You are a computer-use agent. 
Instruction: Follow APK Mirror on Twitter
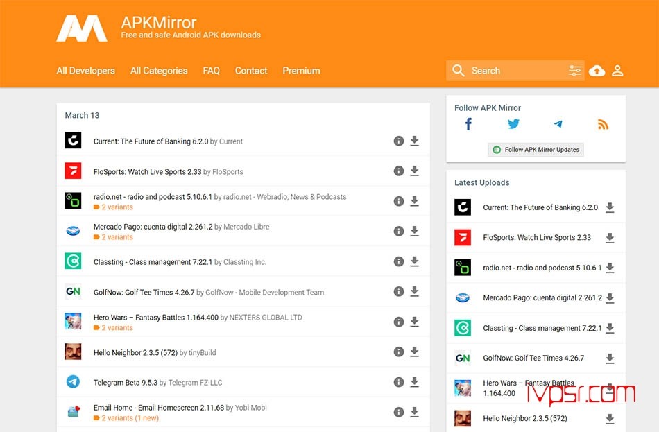(513, 124)
